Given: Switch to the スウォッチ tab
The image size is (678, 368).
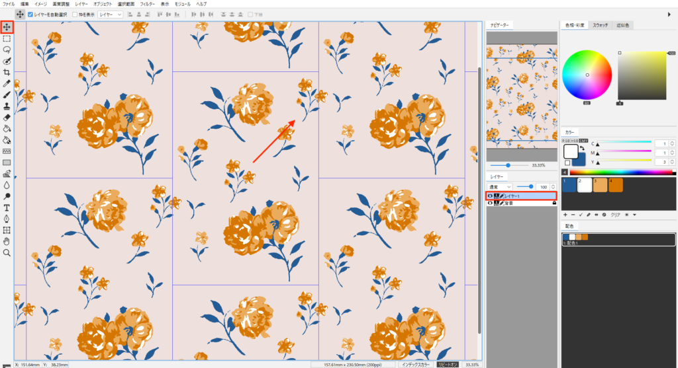Looking at the screenshot, I should (x=600, y=25).
